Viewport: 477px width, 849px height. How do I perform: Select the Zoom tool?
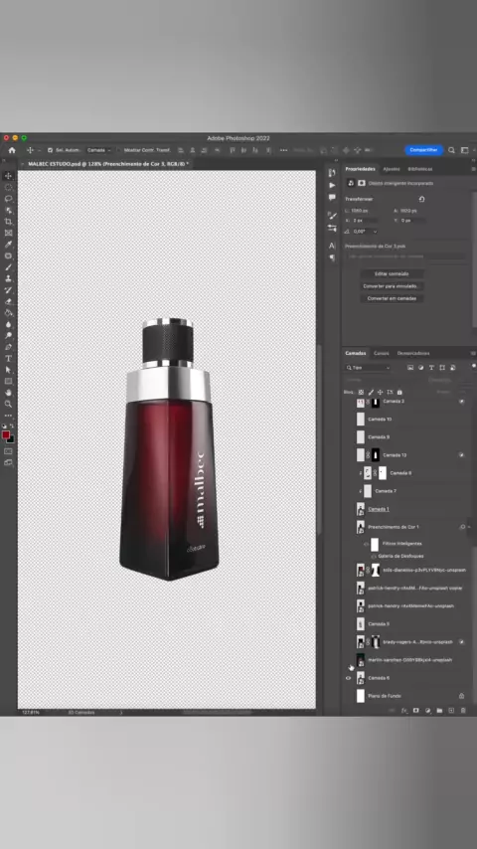tap(8, 404)
